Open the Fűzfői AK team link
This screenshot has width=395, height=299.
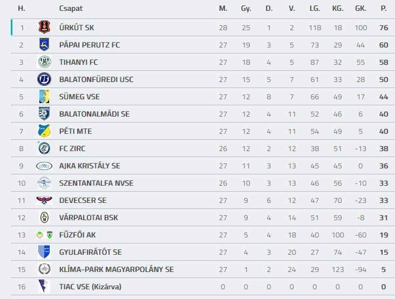pos(77,235)
